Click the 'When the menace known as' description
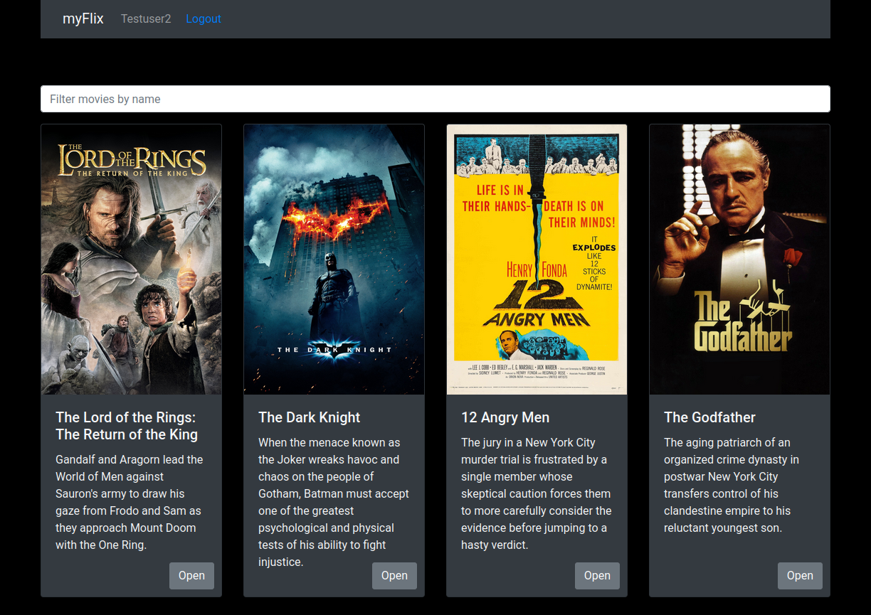Image resolution: width=871 pixels, height=615 pixels. click(334, 502)
